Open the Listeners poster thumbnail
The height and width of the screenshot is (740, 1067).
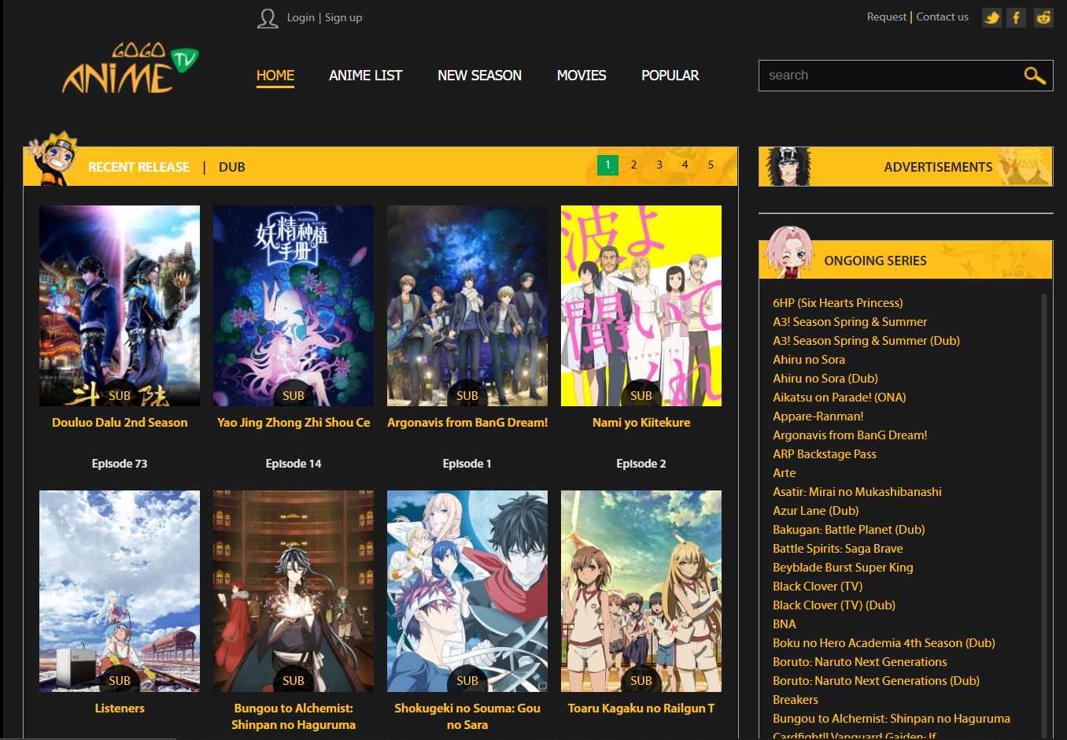click(120, 591)
